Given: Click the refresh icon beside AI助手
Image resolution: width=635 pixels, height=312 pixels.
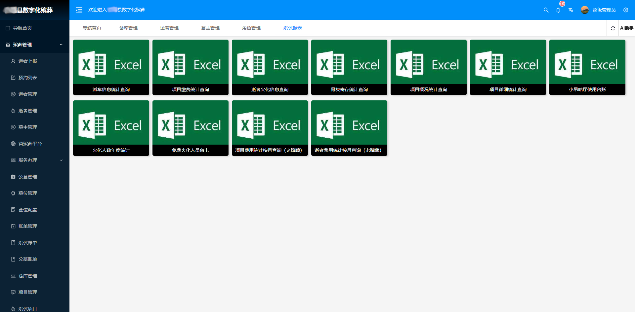Looking at the screenshot, I should (x=613, y=28).
